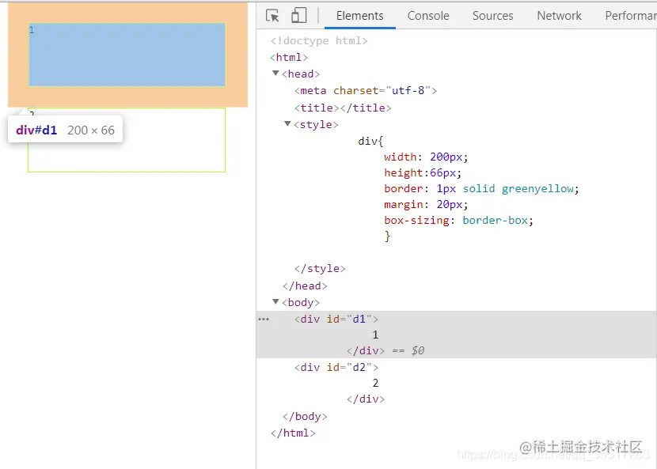Viewport: 657px width, 469px height.
Task: Click the closing head tag
Action: (305, 286)
